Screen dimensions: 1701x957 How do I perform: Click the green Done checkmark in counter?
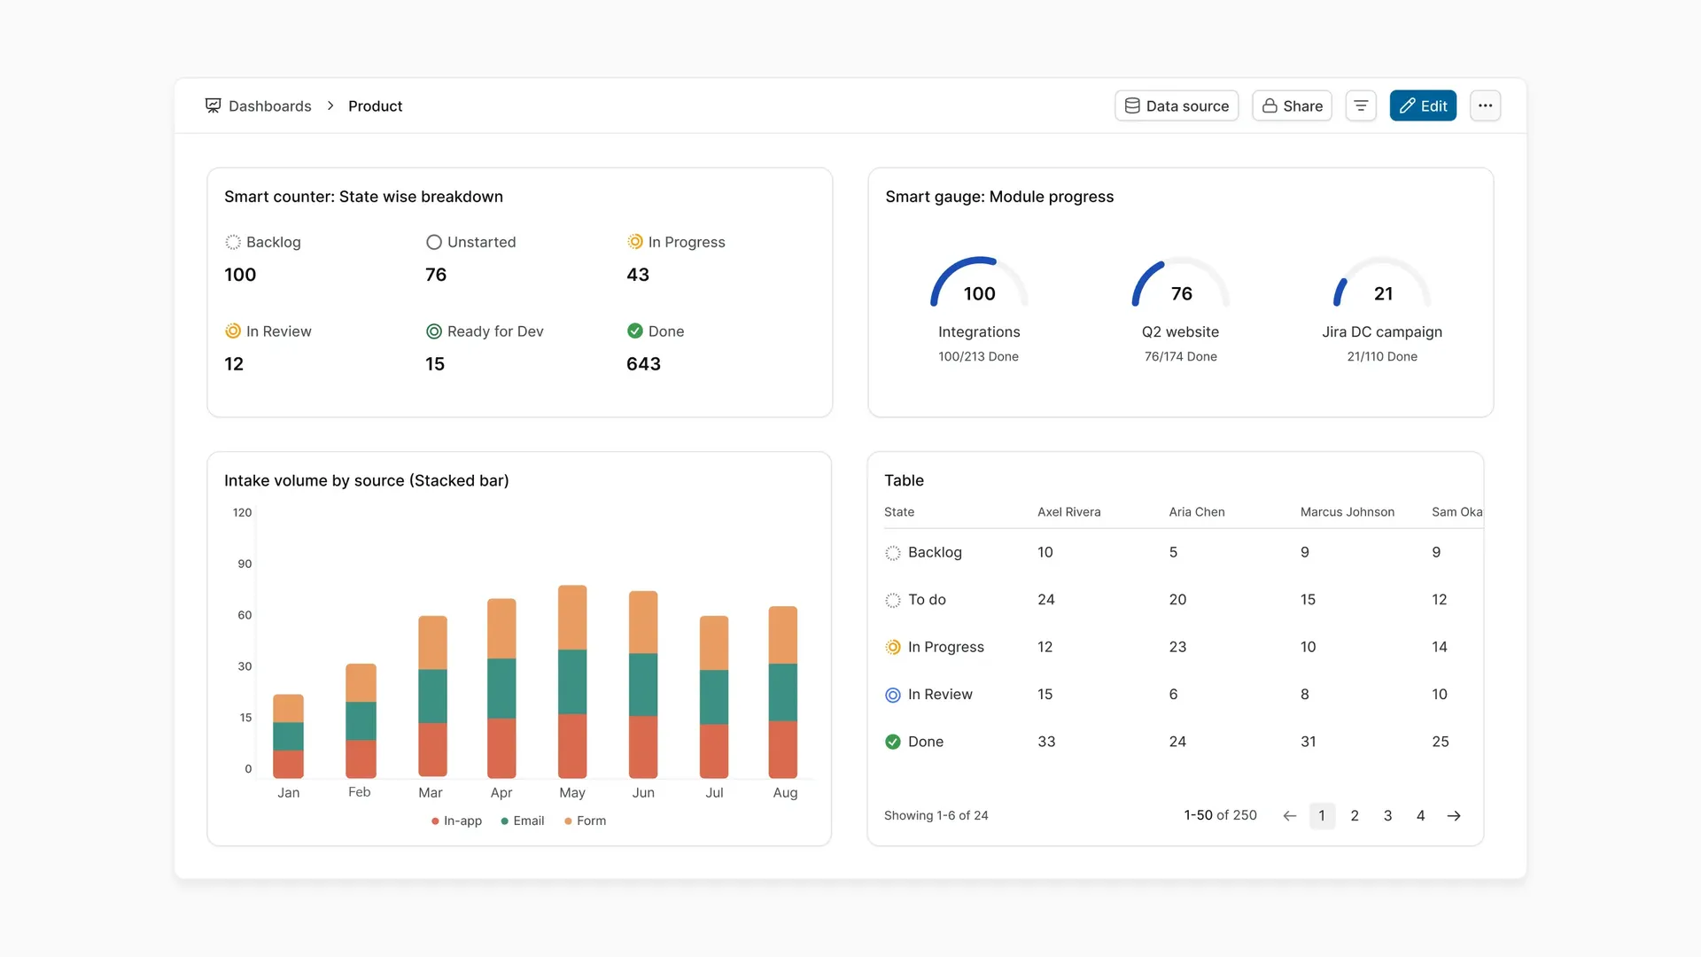click(635, 331)
